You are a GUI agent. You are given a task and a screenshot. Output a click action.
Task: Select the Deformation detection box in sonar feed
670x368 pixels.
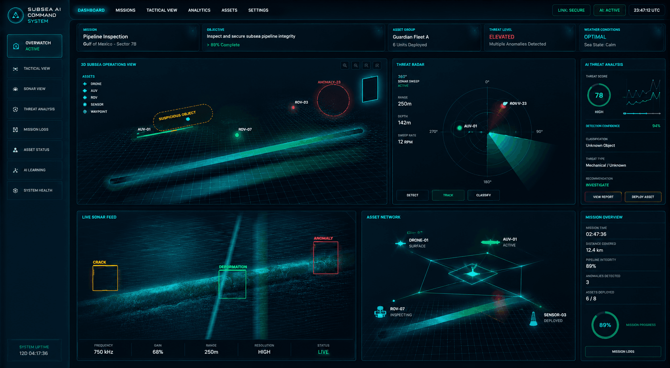tap(233, 284)
